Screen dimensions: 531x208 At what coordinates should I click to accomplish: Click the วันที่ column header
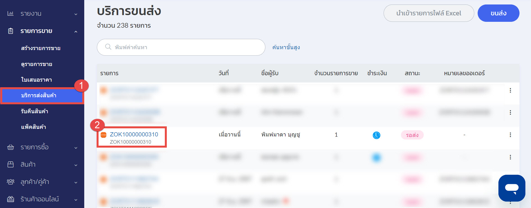pos(224,73)
